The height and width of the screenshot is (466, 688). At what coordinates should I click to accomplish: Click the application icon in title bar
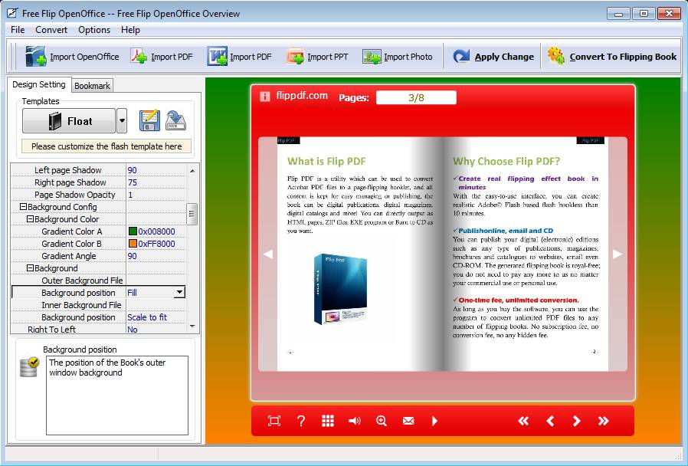point(13,13)
